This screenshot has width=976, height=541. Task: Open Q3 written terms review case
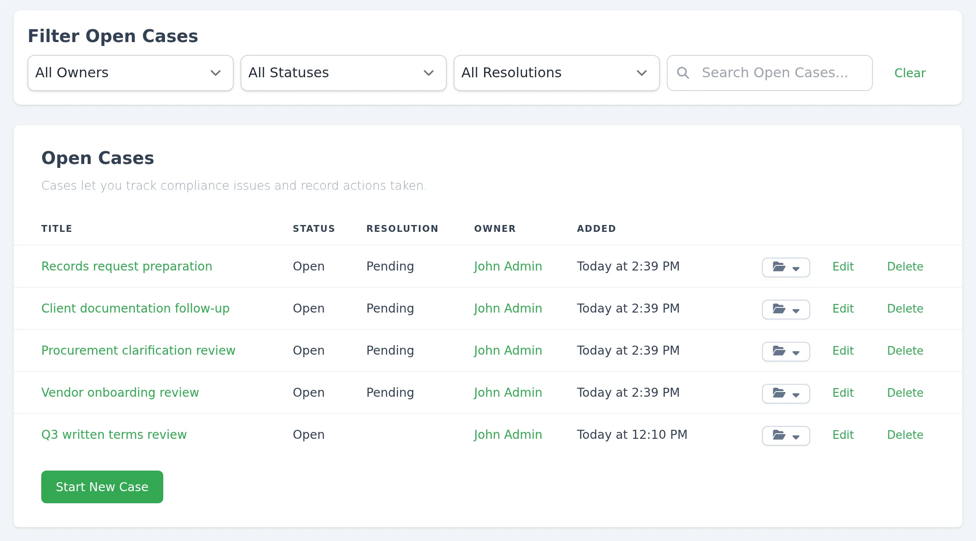coord(114,435)
